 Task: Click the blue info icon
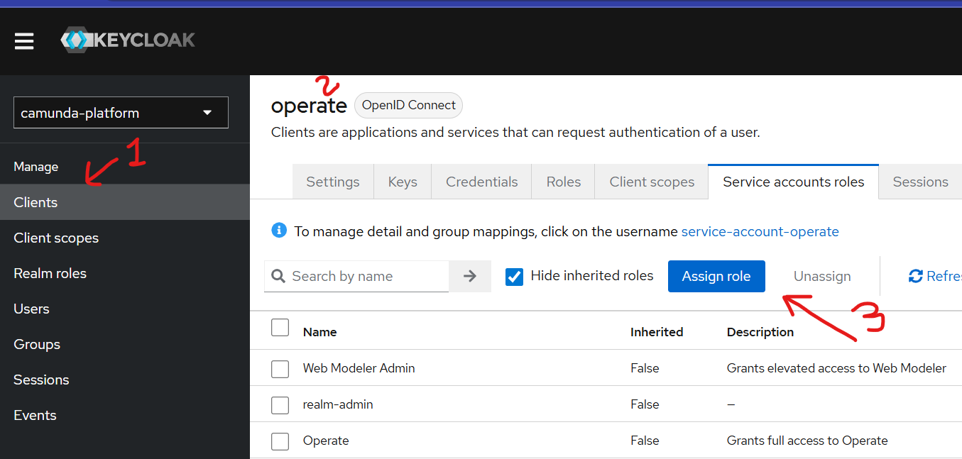(x=279, y=231)
